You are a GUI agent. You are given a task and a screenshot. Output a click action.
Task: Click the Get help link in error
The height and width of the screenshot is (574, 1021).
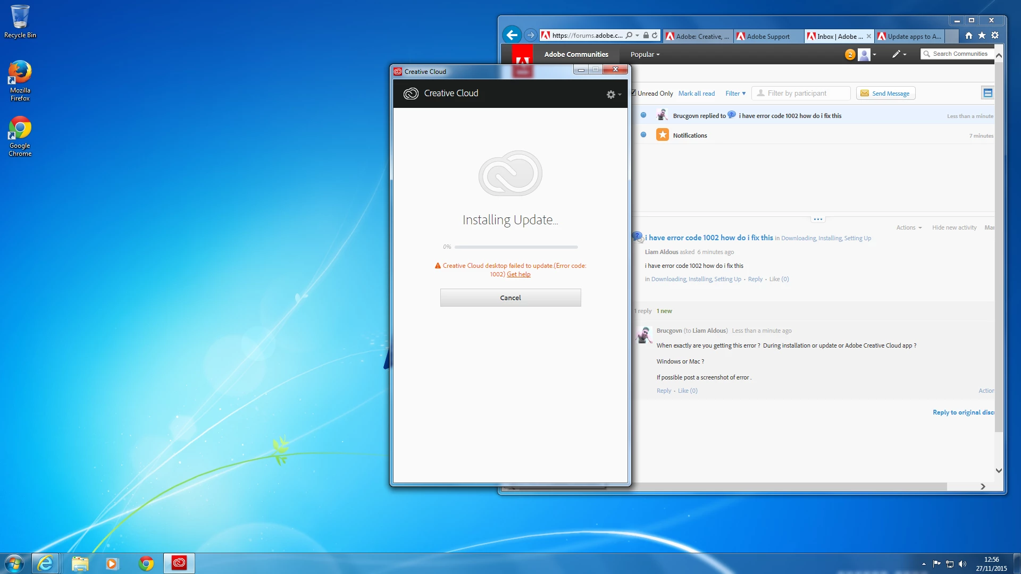(518, 274)
